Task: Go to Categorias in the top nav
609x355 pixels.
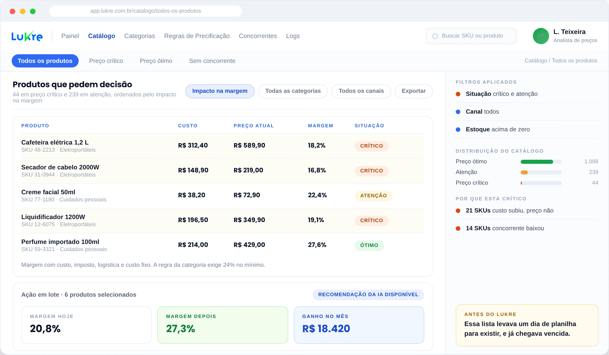Action: click(x=140, y=36)
